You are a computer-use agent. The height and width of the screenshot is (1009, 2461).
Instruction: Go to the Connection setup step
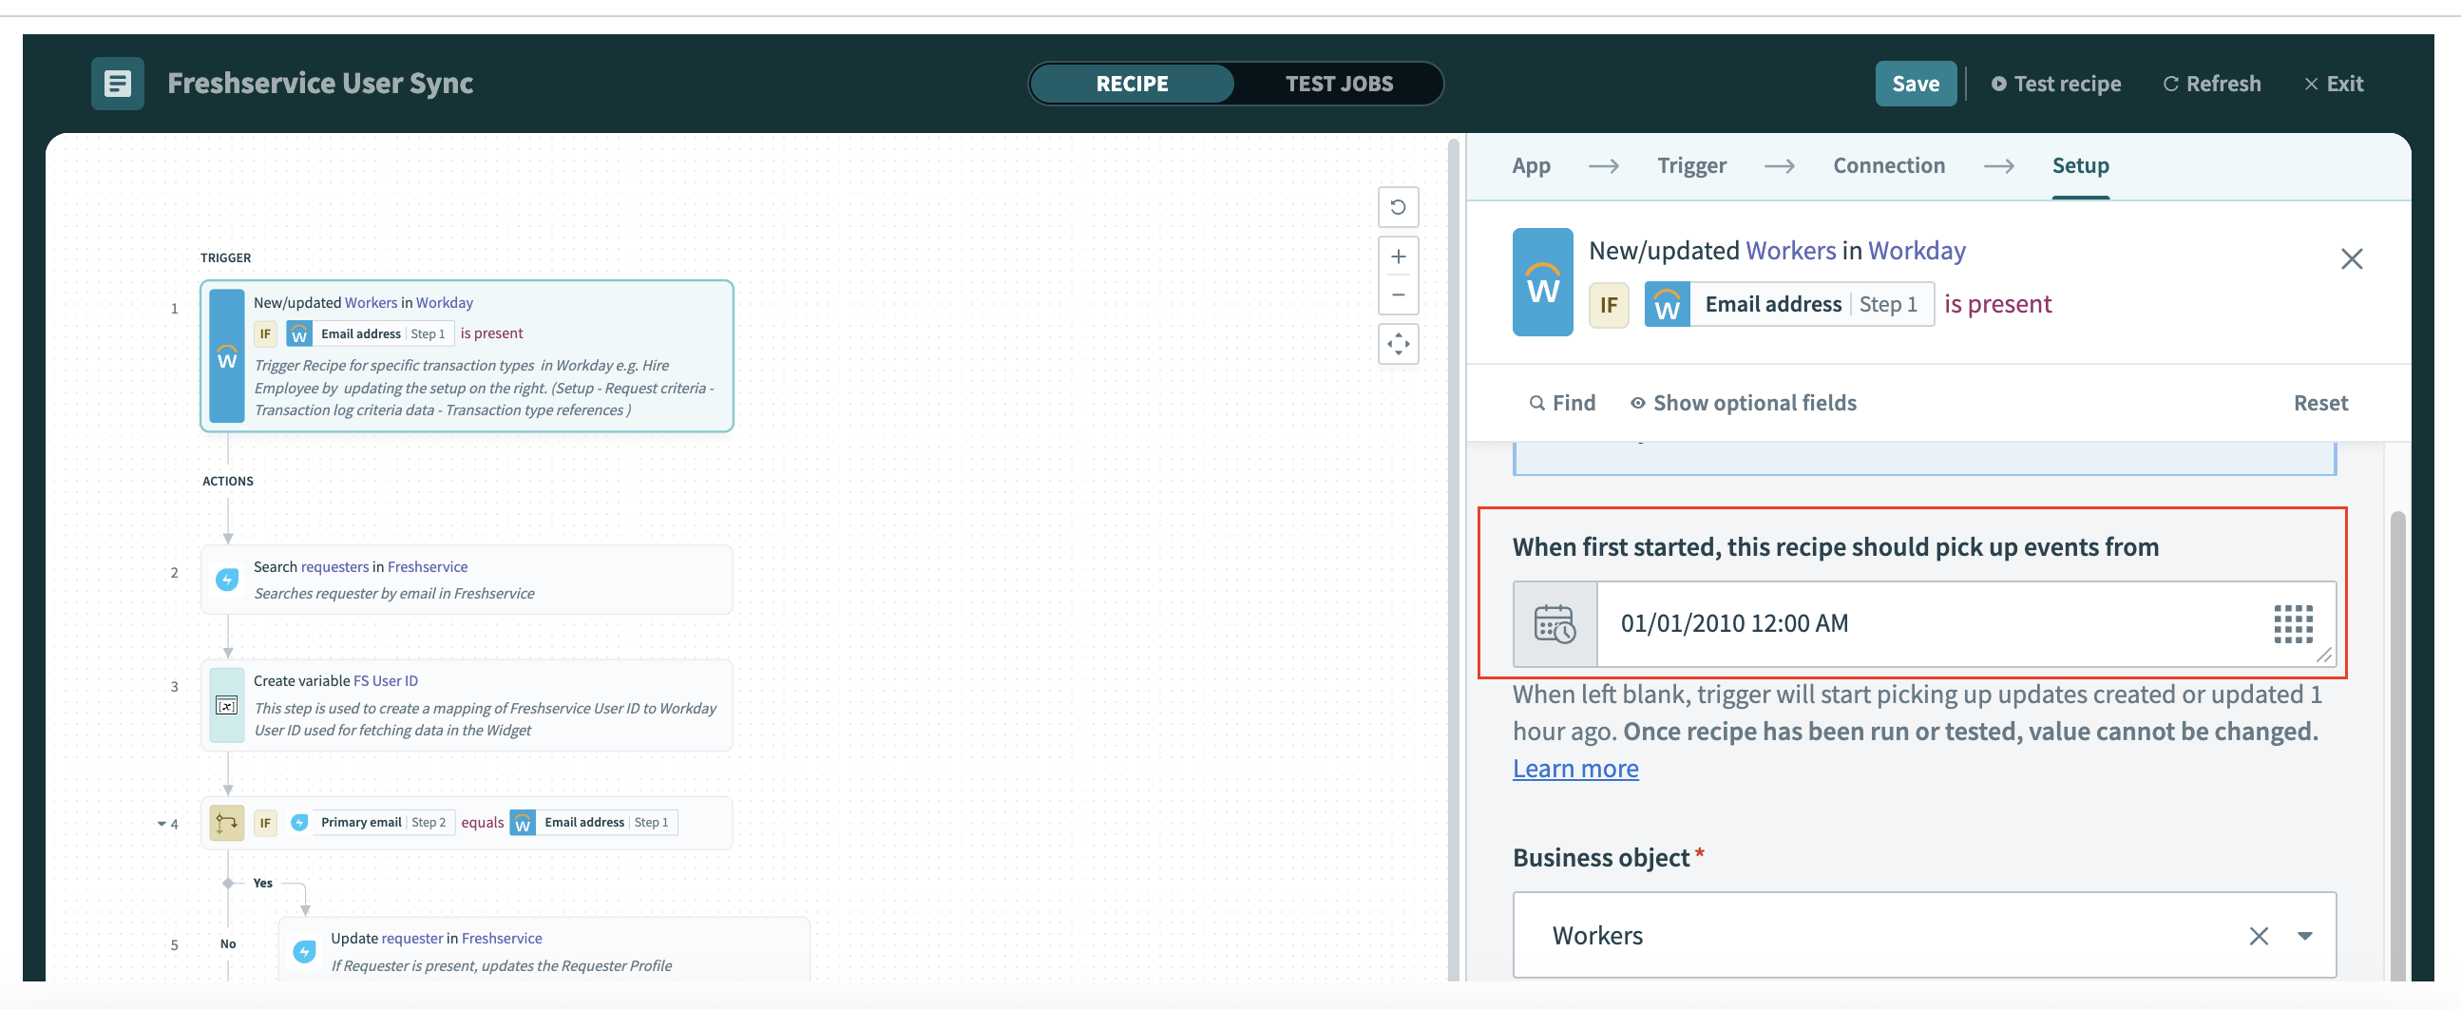(1888, 165)
